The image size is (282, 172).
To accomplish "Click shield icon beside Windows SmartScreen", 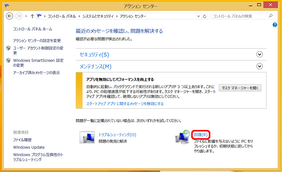I will tap(8, 60).
